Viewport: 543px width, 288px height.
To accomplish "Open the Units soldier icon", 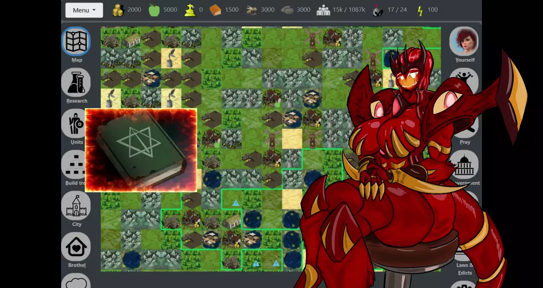I will (75, 124).
